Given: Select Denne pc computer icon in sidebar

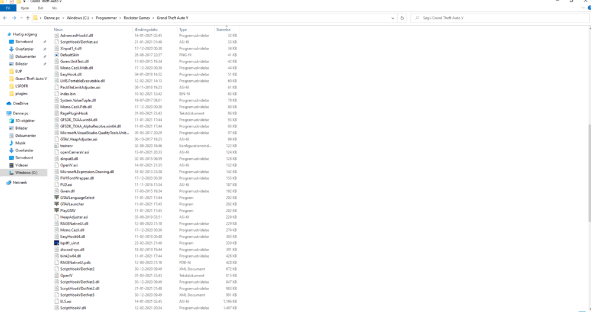Looking at the screenshot, I should point(9,113).
